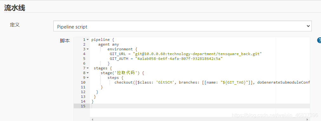Click the 'agent any' line
321x121 pixels.
tap(109, 44)
